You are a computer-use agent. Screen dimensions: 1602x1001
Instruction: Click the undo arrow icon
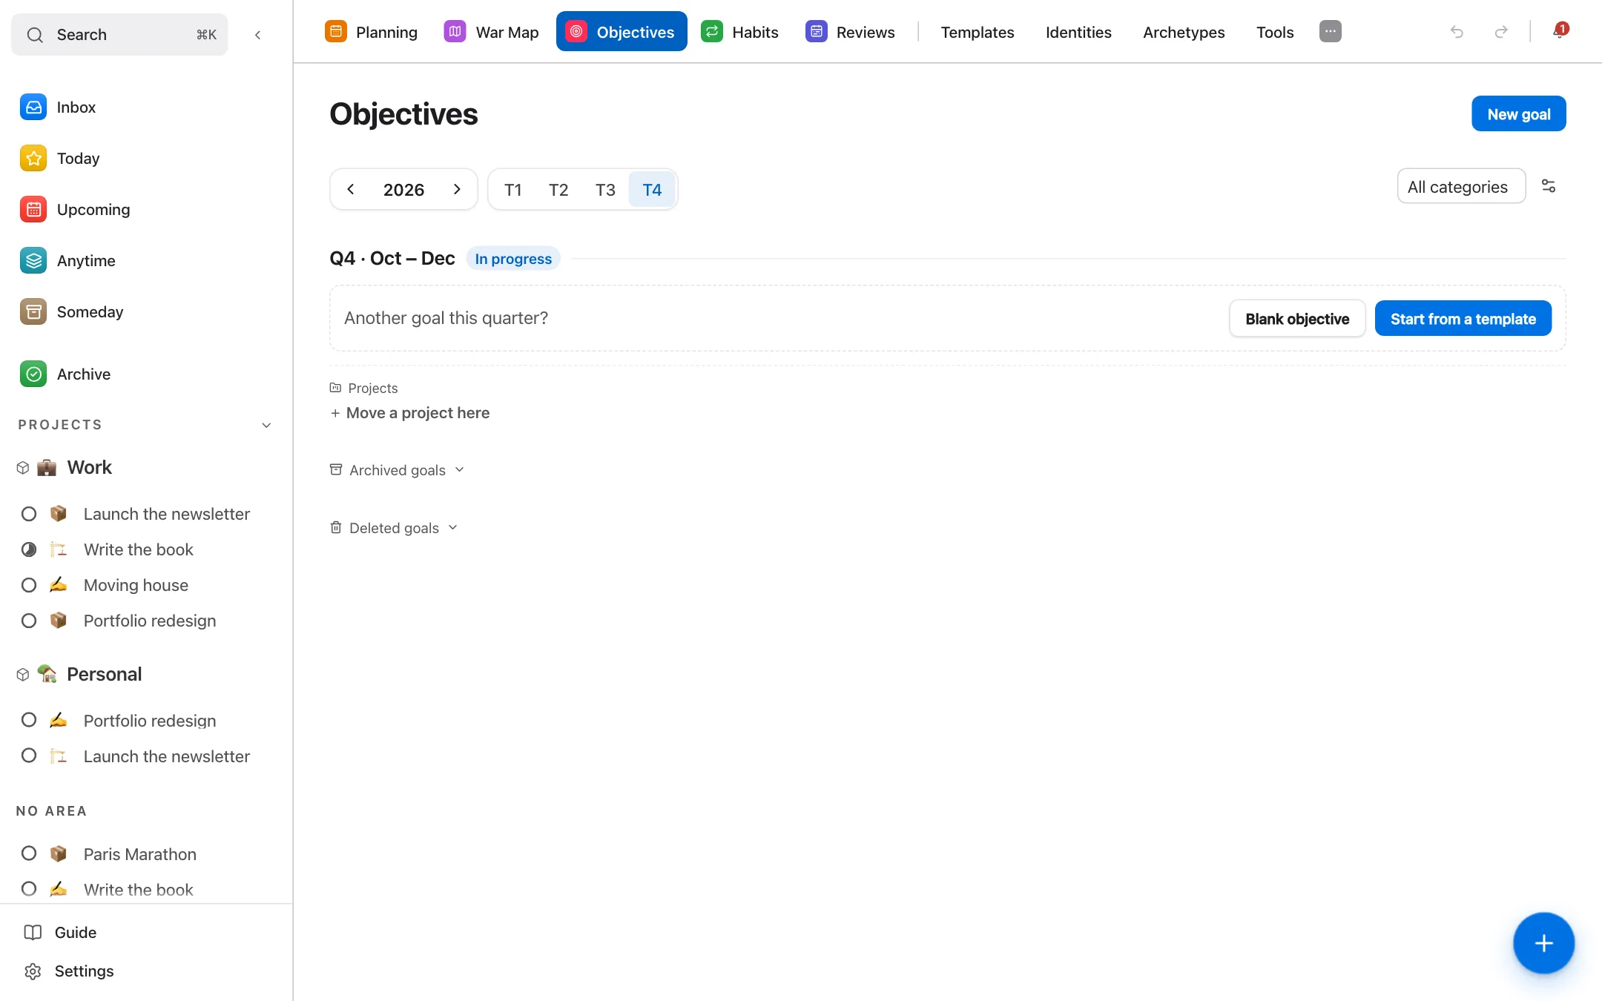coord(1457,32)
